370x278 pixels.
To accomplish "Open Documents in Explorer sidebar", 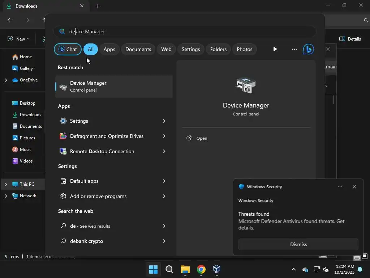I will coord(27,126).
